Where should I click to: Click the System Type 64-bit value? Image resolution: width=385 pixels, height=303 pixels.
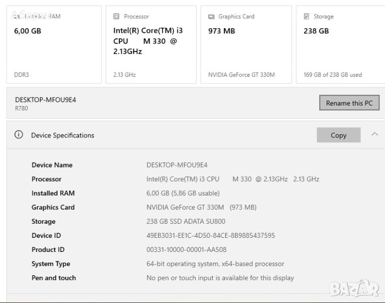(215, 264)
